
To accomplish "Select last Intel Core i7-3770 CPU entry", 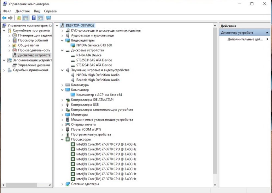I will [106, 179].
